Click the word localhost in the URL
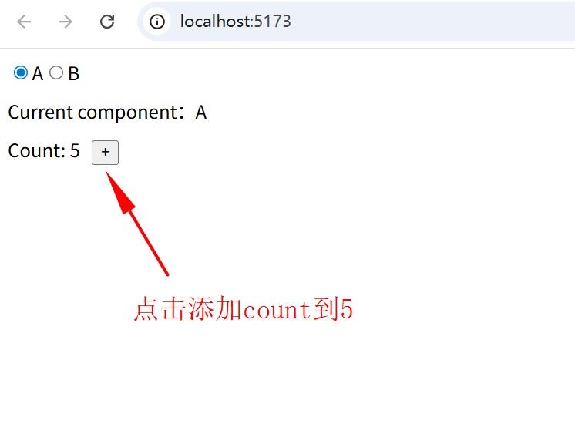The width and height of the screenshot is (575, 424). click(215, 22)
